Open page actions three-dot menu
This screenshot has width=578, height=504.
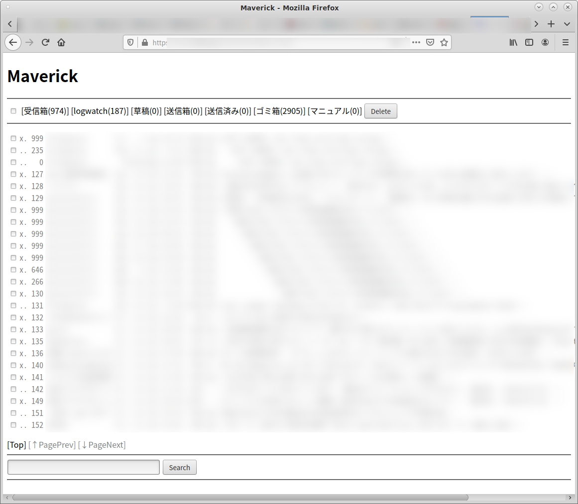coord(416,42)
